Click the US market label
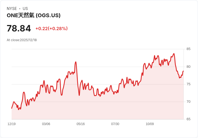The height and width of the screenshot is (138, 198). [x=25, y=9]
